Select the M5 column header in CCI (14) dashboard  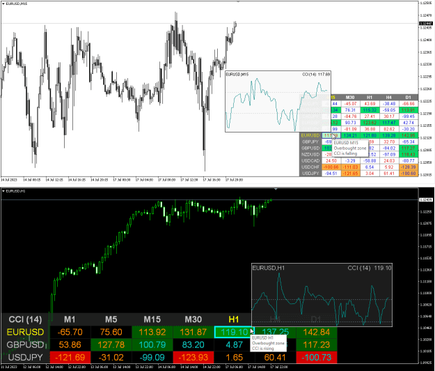pyautogui.click(x=111, y=319)
